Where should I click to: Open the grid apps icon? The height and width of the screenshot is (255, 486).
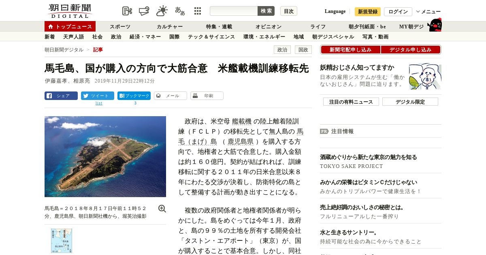198,11
